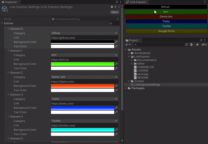The width and height of the screenshot is (208, 144).
Task: Click eyedropper beside Trello text color
Action: pyautogui.click(x=116, y=112)
